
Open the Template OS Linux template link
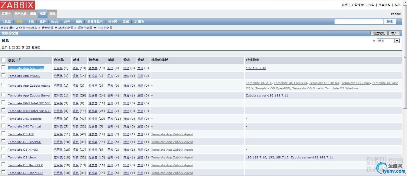tap(22, 158)
